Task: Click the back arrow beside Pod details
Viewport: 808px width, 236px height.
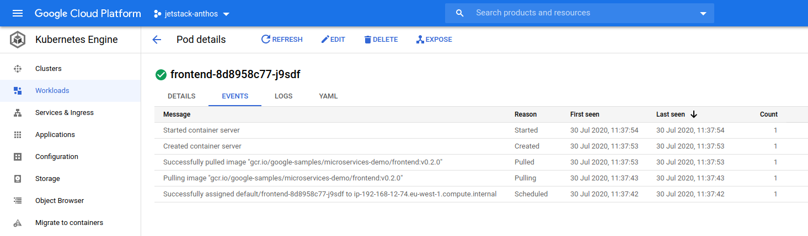Action: (157, 40)
